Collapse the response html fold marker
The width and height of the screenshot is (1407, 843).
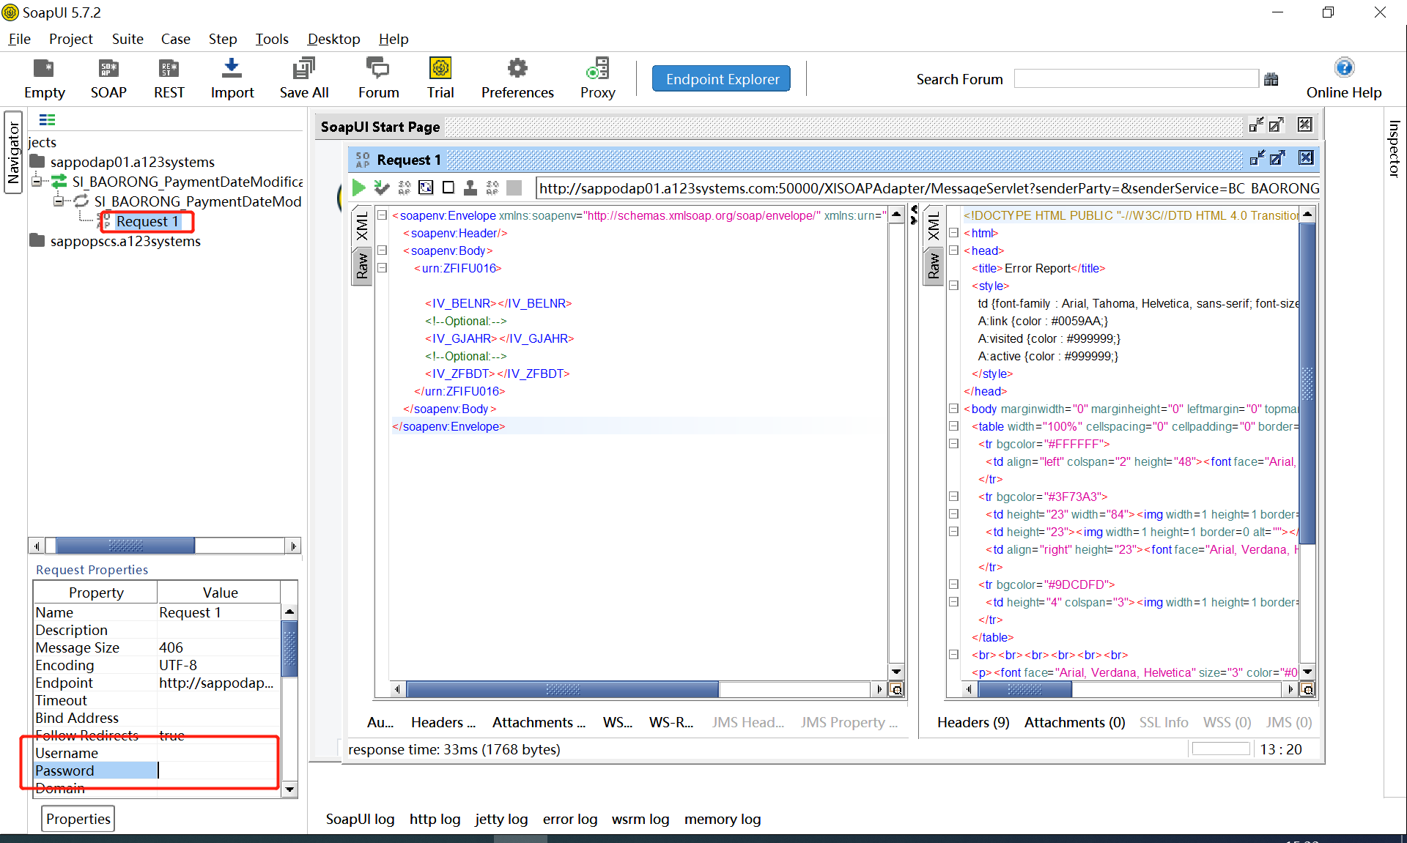(x=953, y=233)
